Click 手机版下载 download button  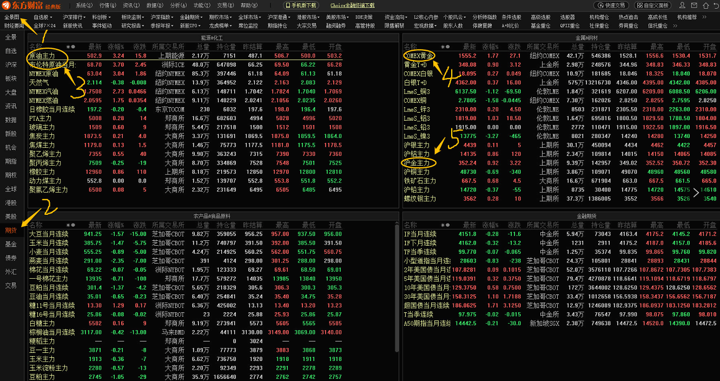coord(301,5)
